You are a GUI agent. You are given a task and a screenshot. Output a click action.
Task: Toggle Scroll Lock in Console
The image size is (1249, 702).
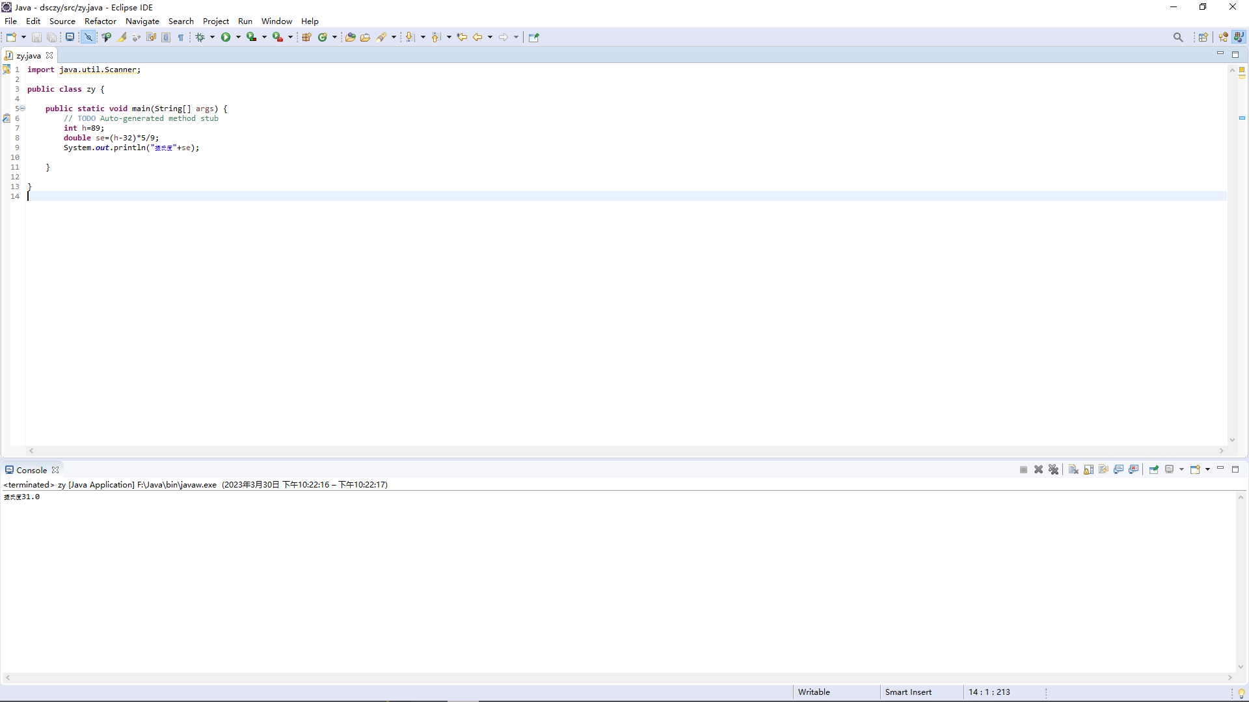(1088, 470)
